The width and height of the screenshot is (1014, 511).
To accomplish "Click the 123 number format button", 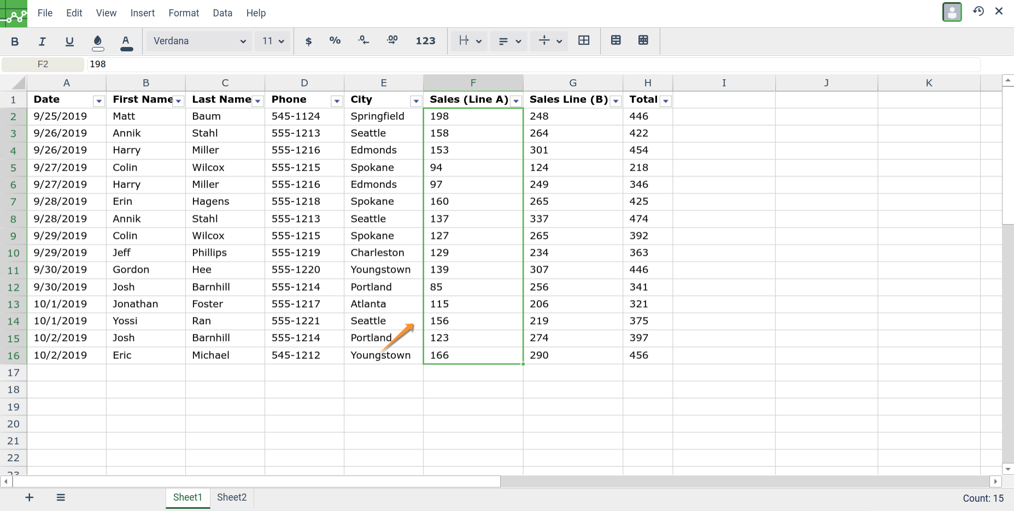I will point(425,41).
